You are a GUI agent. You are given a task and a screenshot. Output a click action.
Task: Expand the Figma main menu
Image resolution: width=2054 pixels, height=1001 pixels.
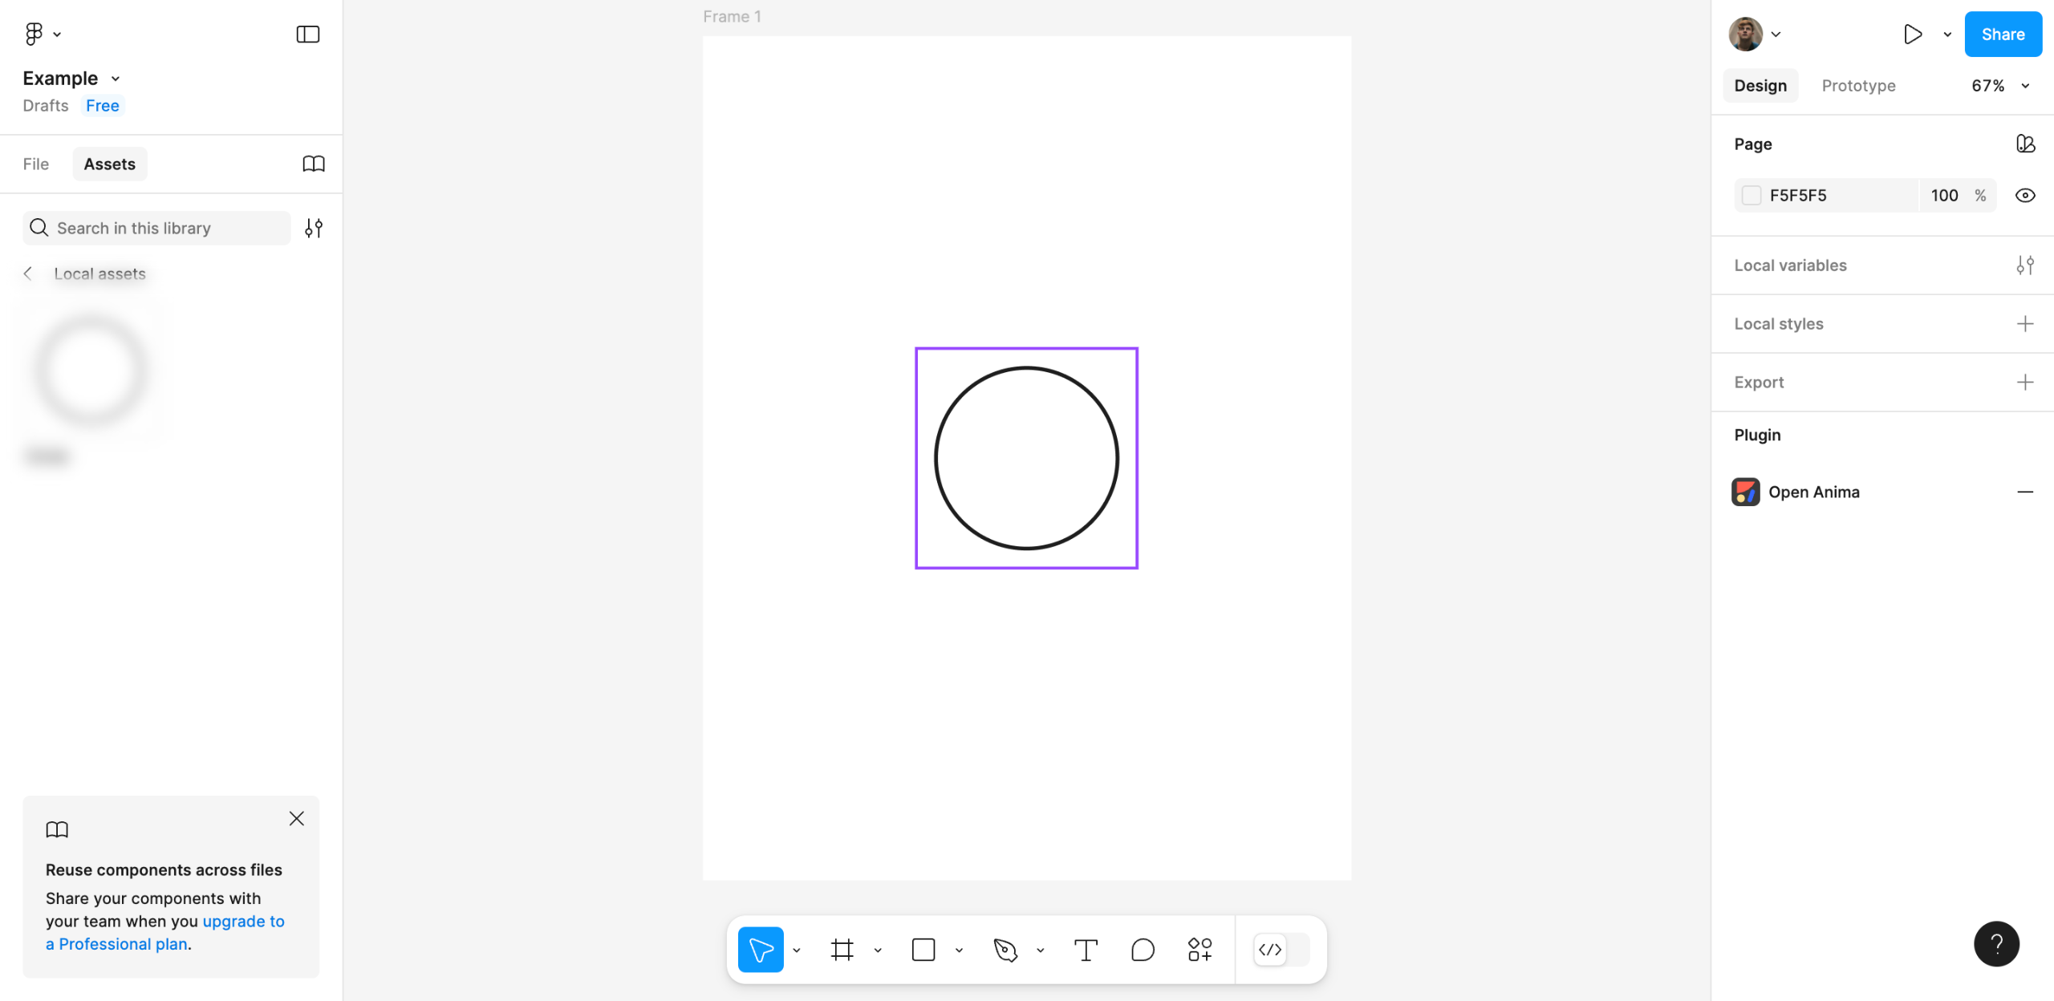pyautogui.click(x=43, y=34)
